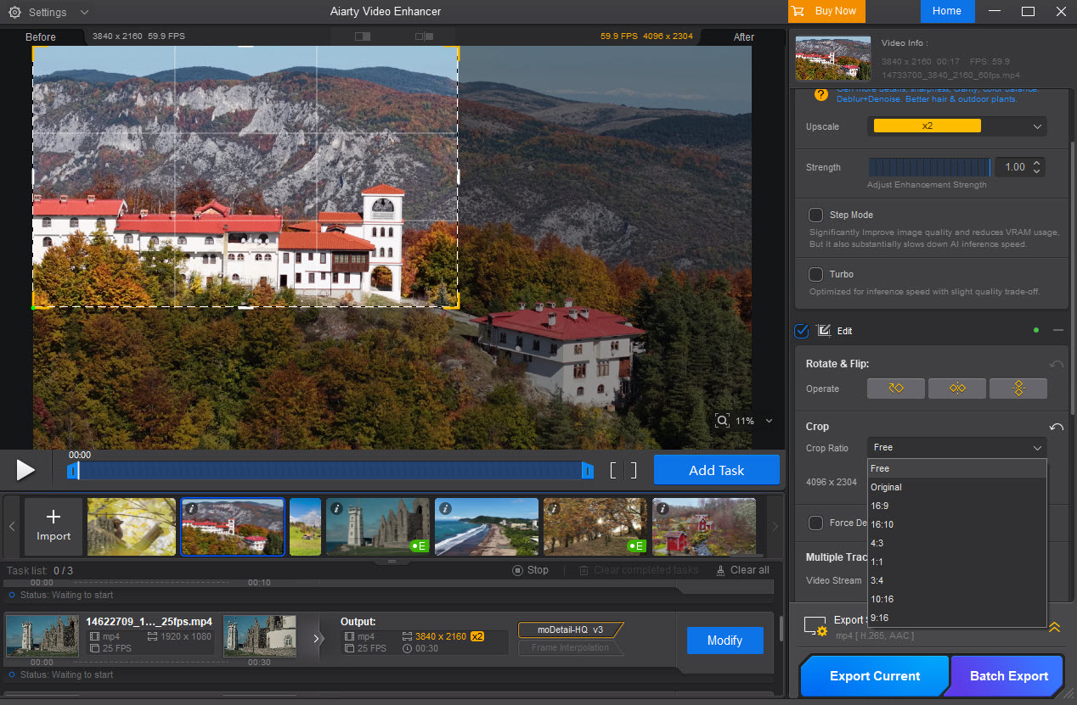
Task: Flip the video horizontally
Action: (x=957, y=388)
